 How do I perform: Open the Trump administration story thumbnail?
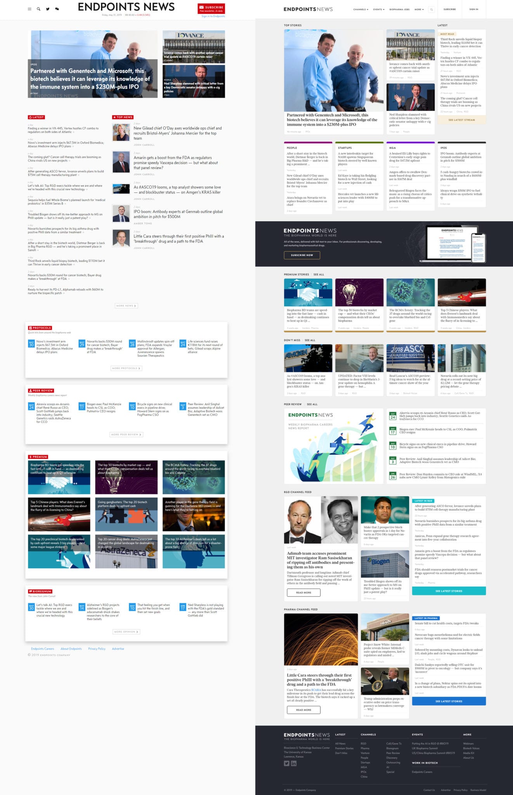click(x=385, y=681)
